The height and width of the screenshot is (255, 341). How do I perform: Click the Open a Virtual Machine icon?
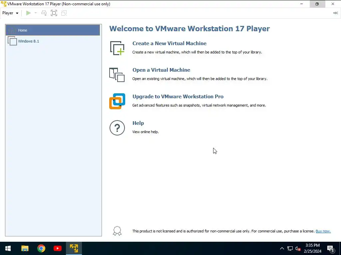coord(117,75)
